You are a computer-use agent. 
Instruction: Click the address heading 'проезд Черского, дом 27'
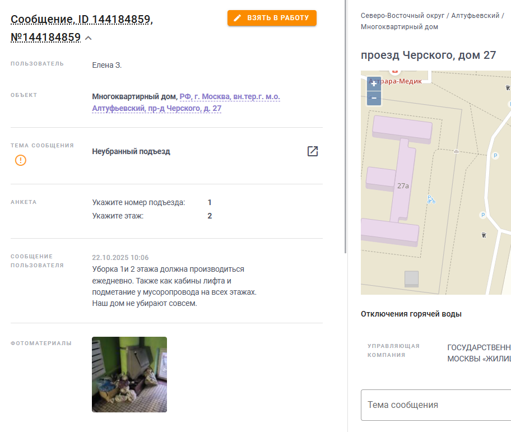[x=428, y=55]
